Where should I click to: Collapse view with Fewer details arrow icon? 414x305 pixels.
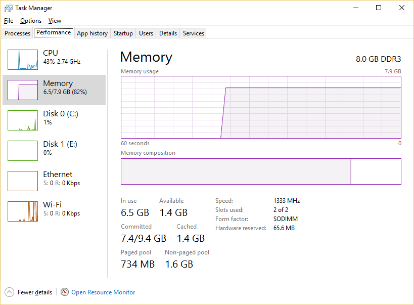point(9,292)
